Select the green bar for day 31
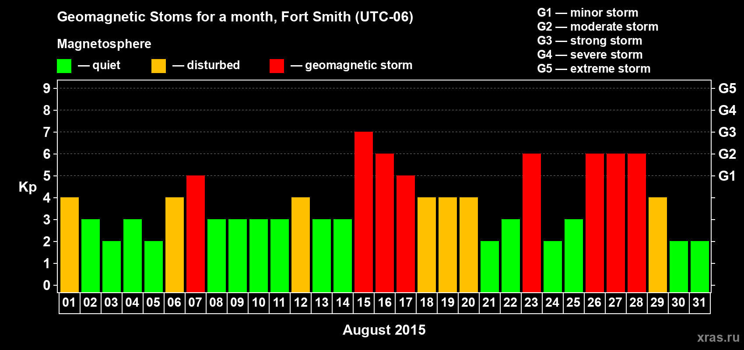The height and width of the screenshot is (350, 744). click(700, 266)
